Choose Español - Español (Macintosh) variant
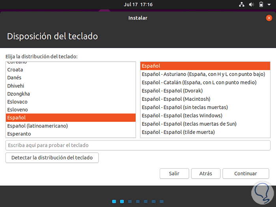Viewport: 276px width, 207px height. pyautogui.click(x=205, y=99)
